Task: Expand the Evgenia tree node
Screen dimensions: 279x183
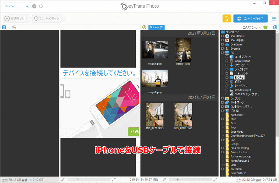Action: pyautogui.click(x=222, y=49)
